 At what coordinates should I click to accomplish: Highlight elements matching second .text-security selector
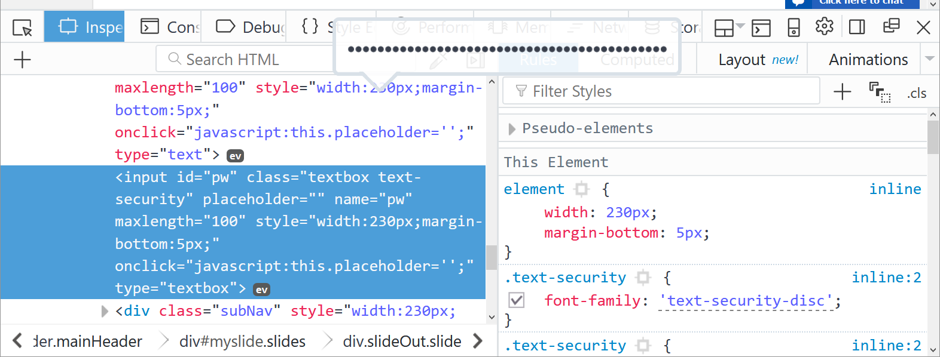pos(643,346)
